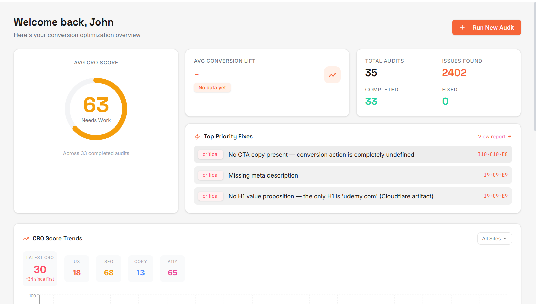This screenshot has width=536, height=304.
Task: Click the Latest CRO score tile showing 30
Action: click(x=40, y=269)
